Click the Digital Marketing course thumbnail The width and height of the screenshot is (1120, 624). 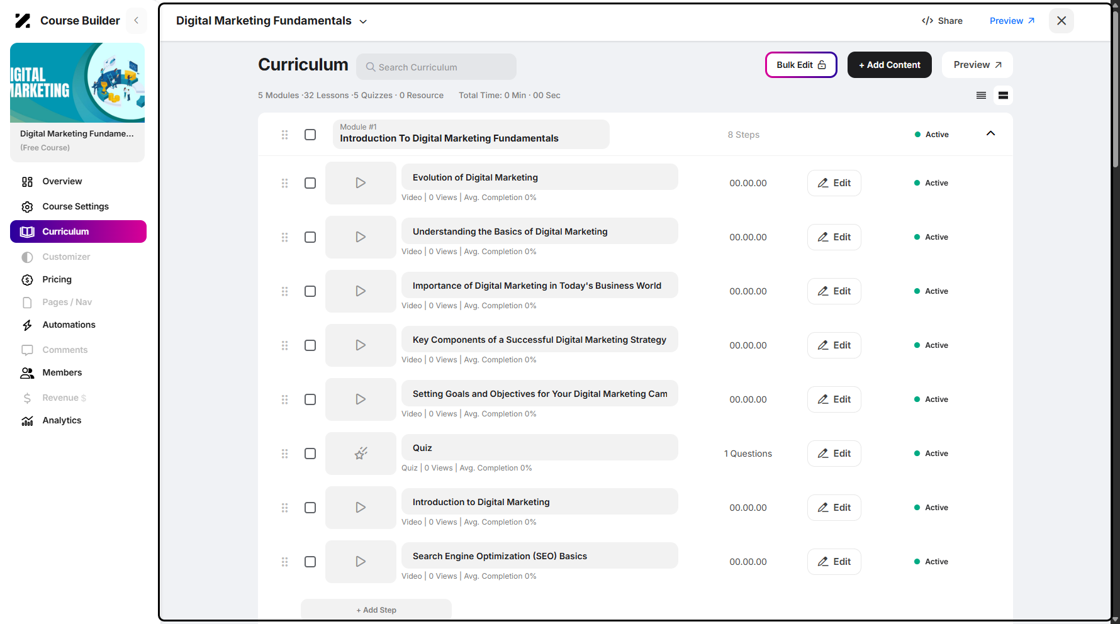(77, 82)
